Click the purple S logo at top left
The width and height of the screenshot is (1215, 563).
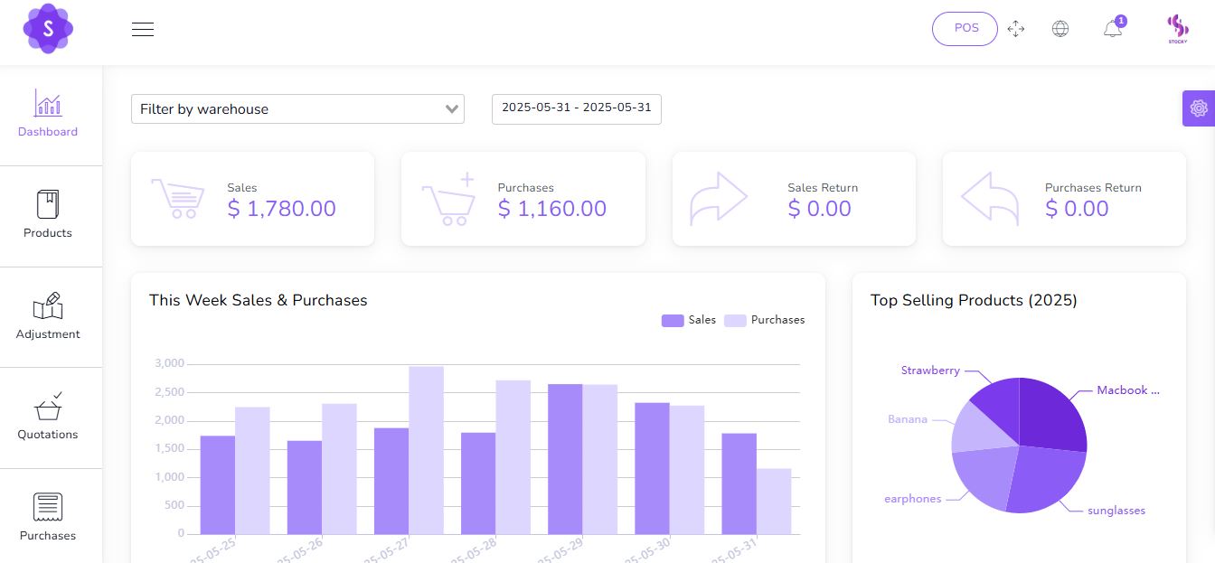[x=48, y=29]
